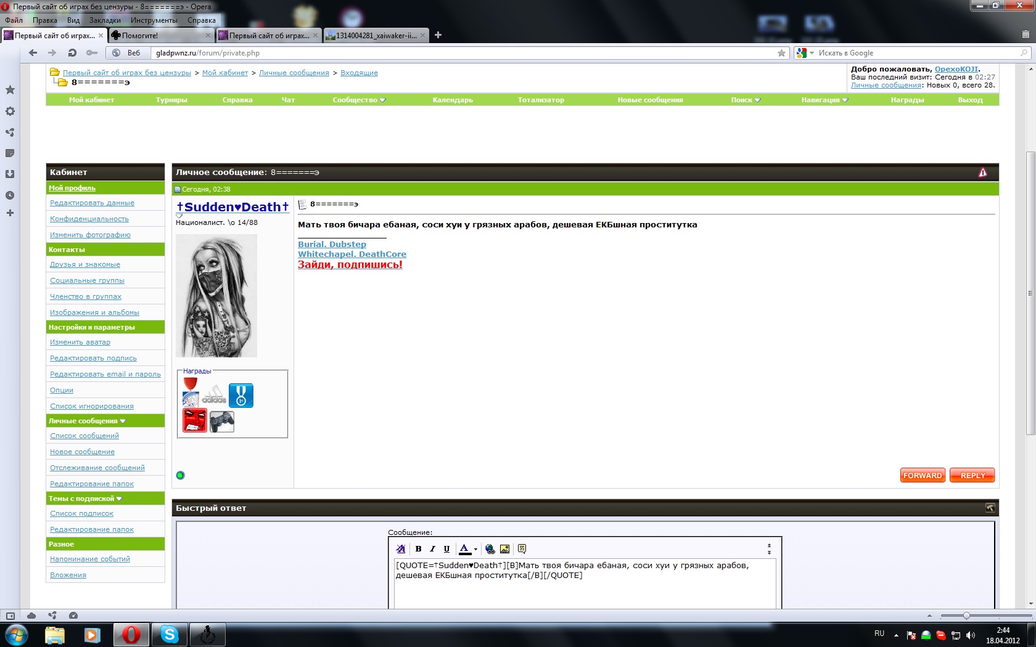Go back with the browser back arrow

(33, 53)
